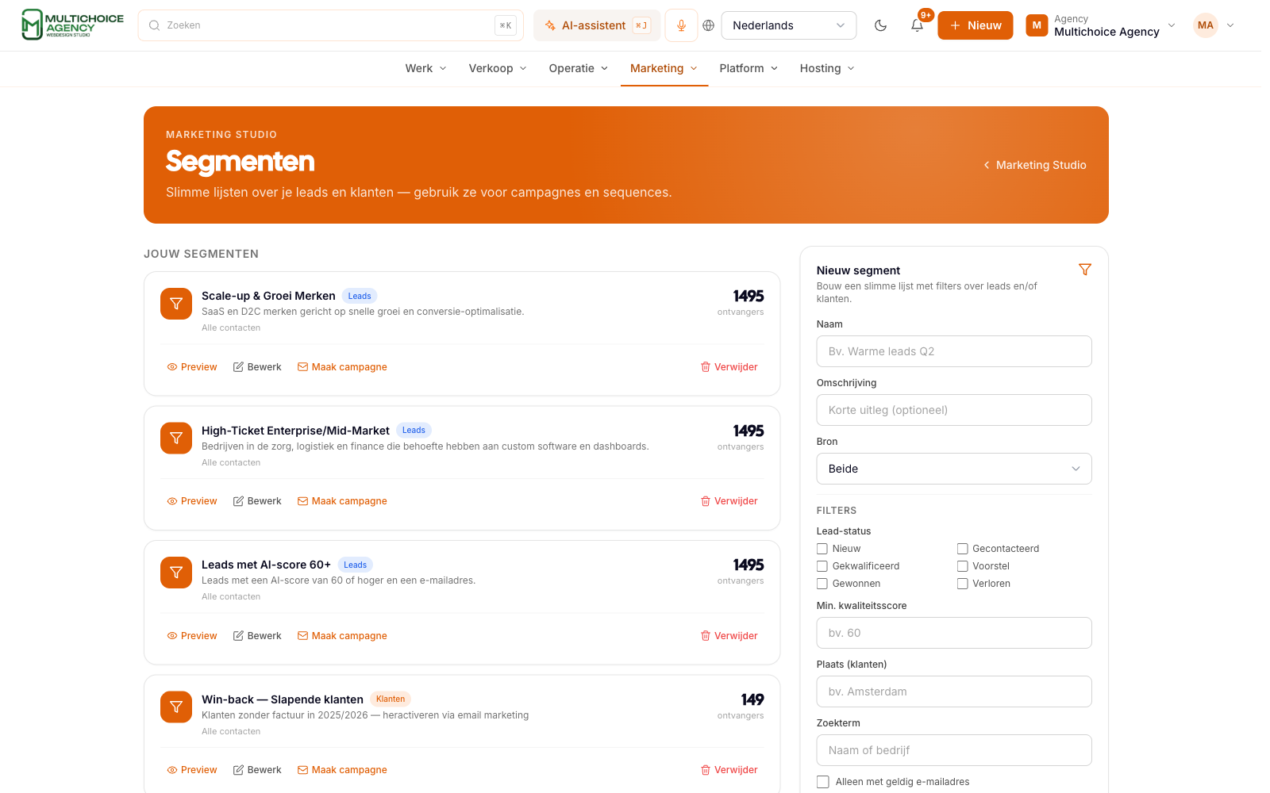
Task: Open the Werk menu
Action: 425,68
